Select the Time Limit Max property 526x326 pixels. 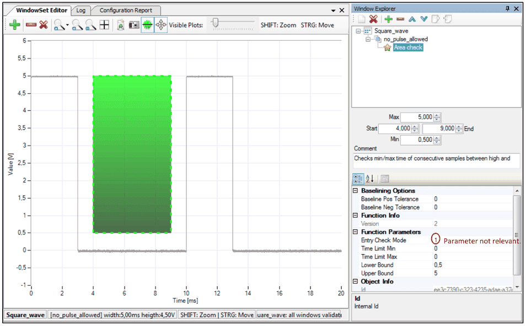pos(379,257)
